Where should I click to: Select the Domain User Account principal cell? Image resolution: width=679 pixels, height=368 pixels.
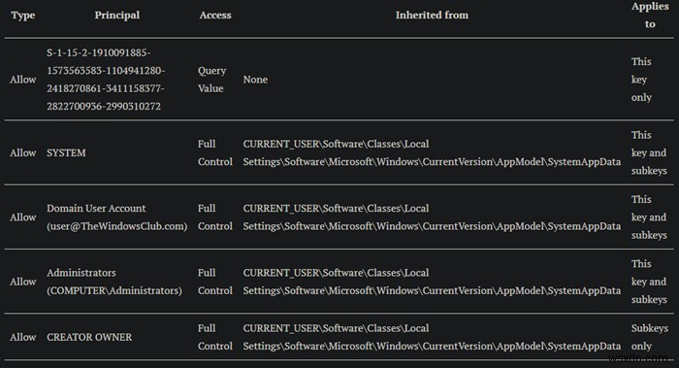(x=117, y=217)
